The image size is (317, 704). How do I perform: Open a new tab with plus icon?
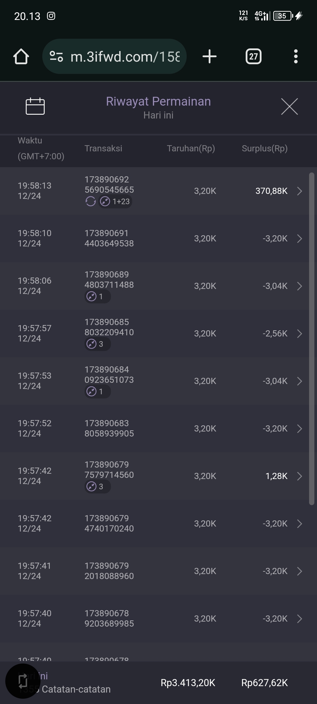point(210,56)
